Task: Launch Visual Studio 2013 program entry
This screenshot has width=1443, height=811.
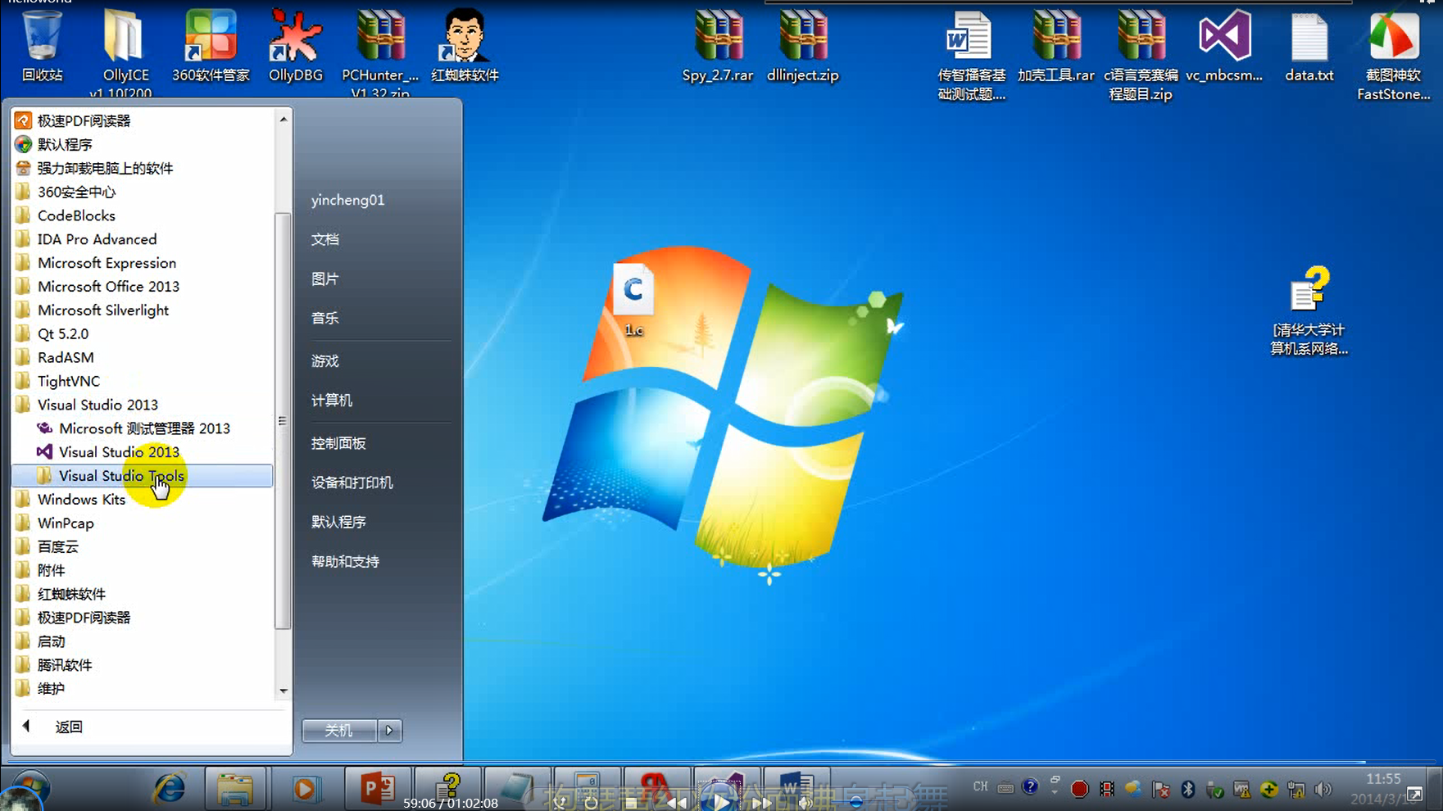Action: click(x=143, y=452)
